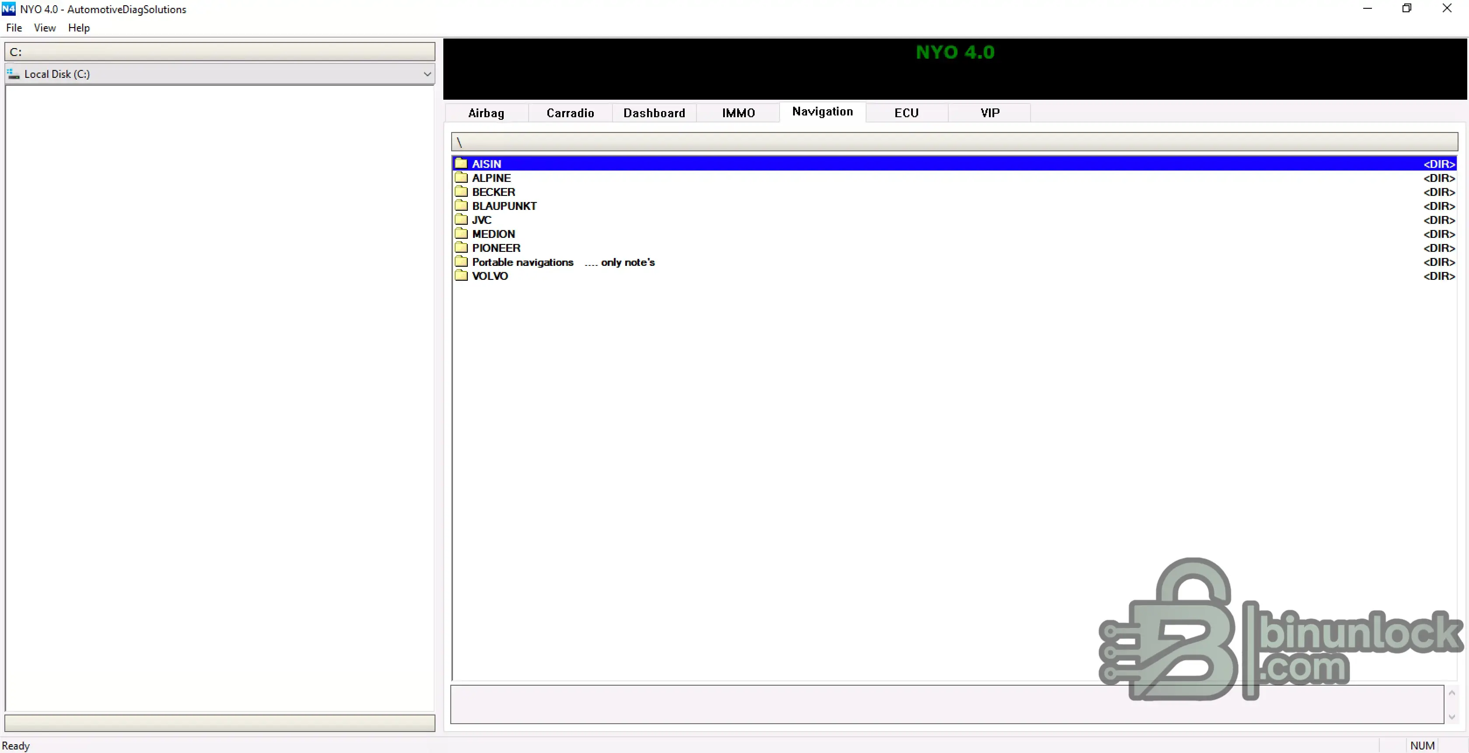Switch to the Airbag tab
The width and height of the screenshot is (1469, 753).
pos(486,113)
